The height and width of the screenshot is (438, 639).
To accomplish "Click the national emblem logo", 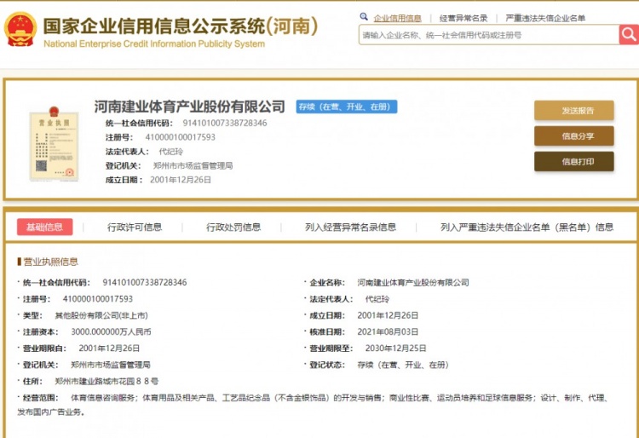I will [x=20, y=29].
